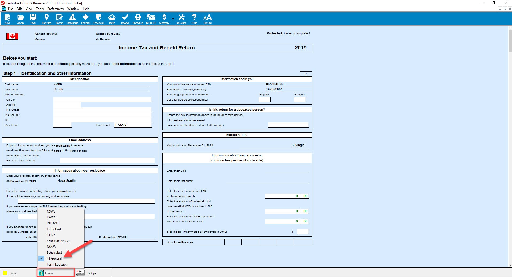Select Carry Fwd from forms list
The image size is (512, 277).
(x=61, y=229)
